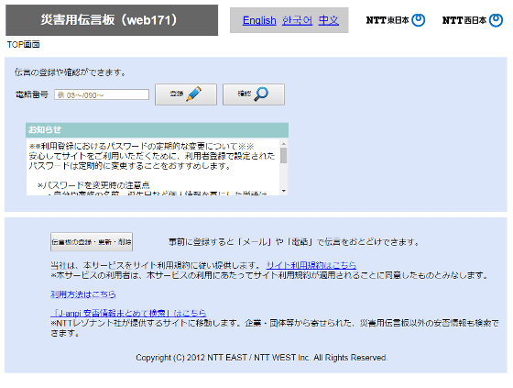Switch the site language to Korean (한국어)
The image size is (513, 388).
tap(297, 21)
